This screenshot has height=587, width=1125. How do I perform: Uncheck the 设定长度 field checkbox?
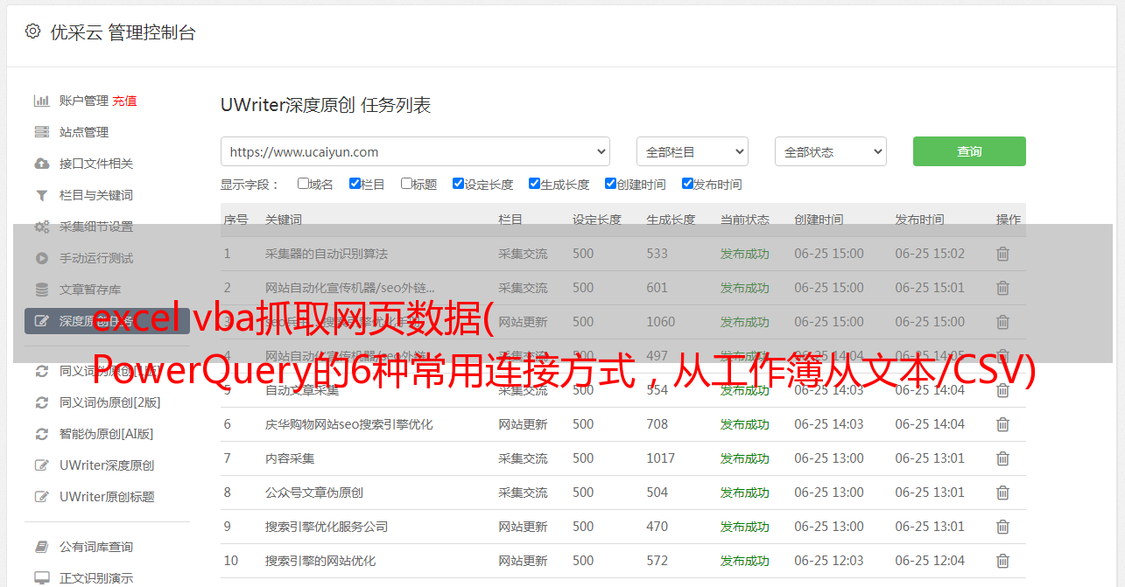[x=458, y=184]
